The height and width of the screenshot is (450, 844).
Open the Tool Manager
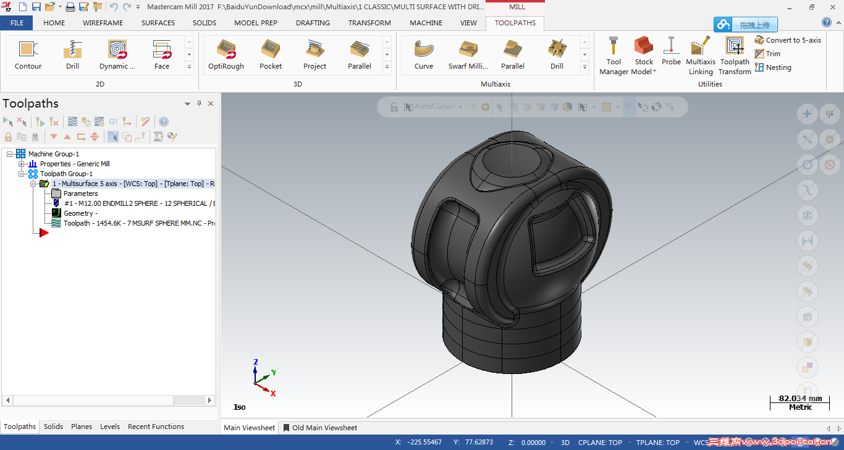[x=614, y=56]
